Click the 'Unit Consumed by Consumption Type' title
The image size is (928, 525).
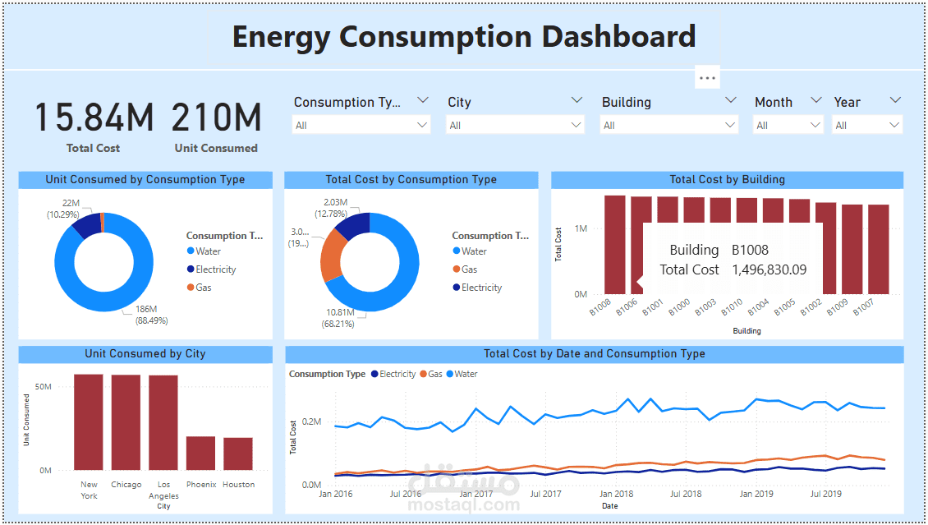pyautogui.click(x=145, y=179)
